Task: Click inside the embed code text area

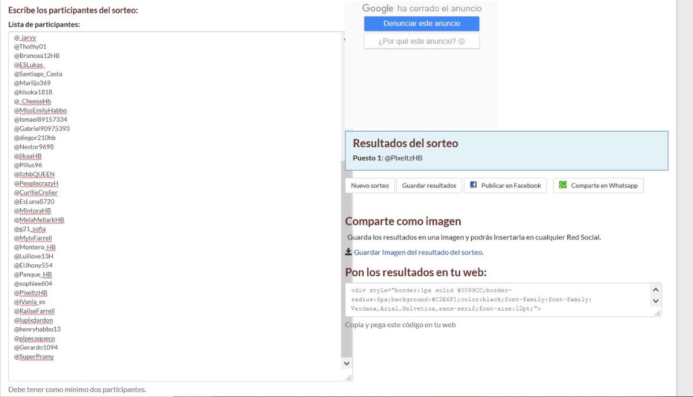Action: point(498,299)
